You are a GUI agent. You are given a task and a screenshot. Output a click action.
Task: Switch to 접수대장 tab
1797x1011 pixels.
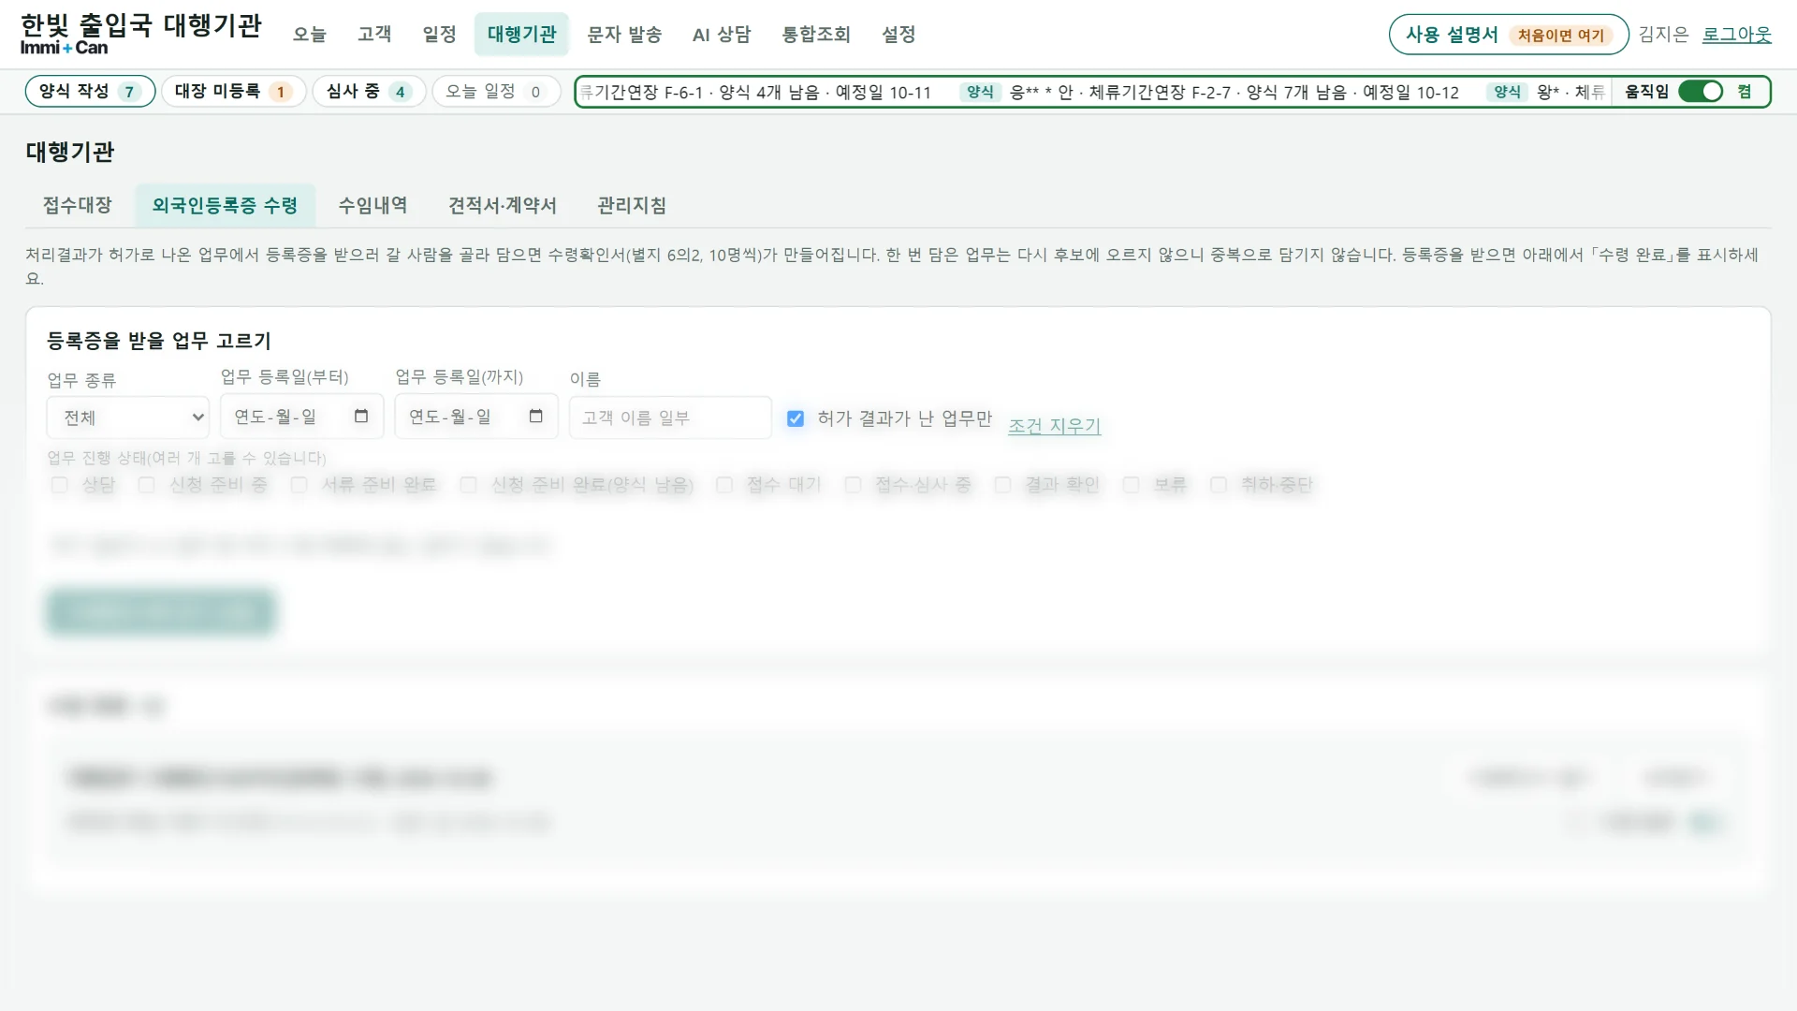[77, 205]
